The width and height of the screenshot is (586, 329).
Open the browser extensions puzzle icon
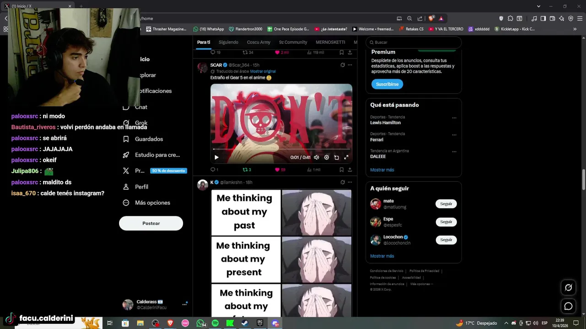(x=510, y=18)
